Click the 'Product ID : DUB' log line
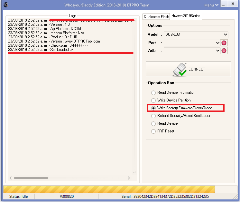 (x=42, y=37)
